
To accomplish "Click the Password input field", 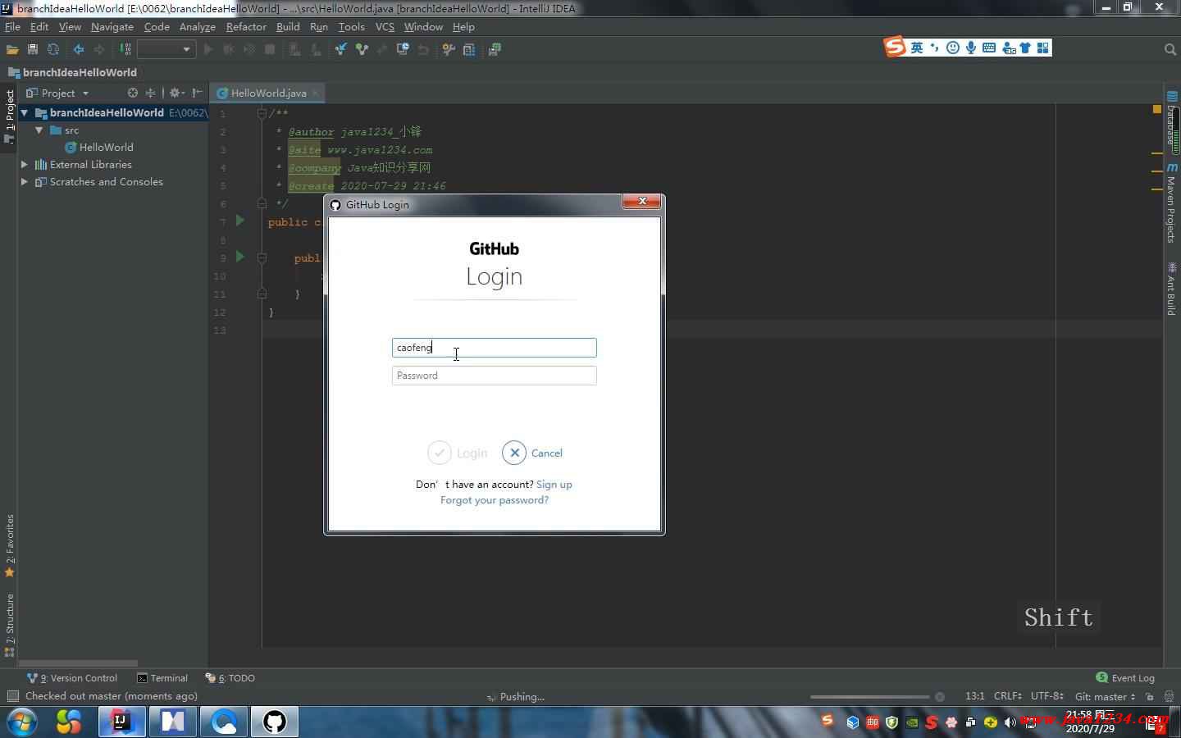I will click(495, 376).
